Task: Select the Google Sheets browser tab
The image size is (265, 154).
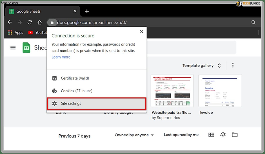Action: (42, 11)
